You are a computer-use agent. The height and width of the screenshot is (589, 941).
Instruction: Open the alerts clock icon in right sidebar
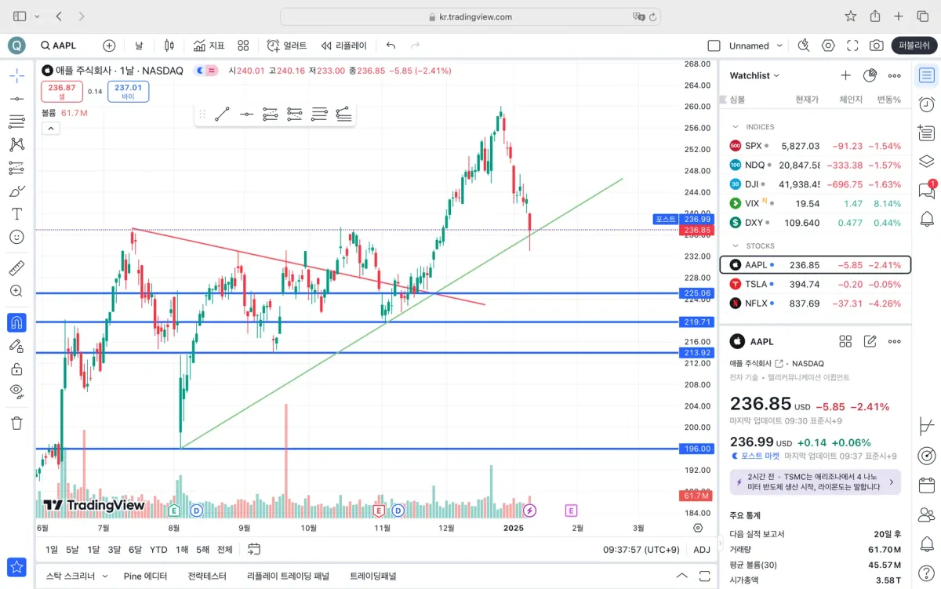coord(927,104)
